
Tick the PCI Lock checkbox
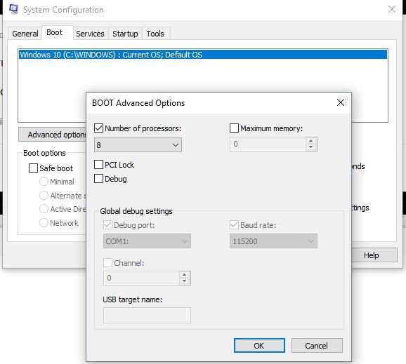pyautogui.click(x=98, y=164)
